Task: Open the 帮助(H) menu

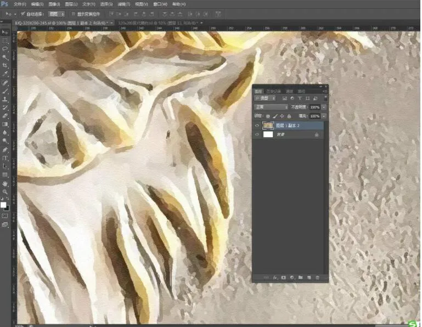Action: (x=179, y=4)
